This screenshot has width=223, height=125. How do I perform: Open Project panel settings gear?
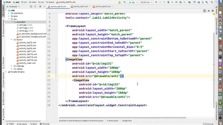[40, 7]
